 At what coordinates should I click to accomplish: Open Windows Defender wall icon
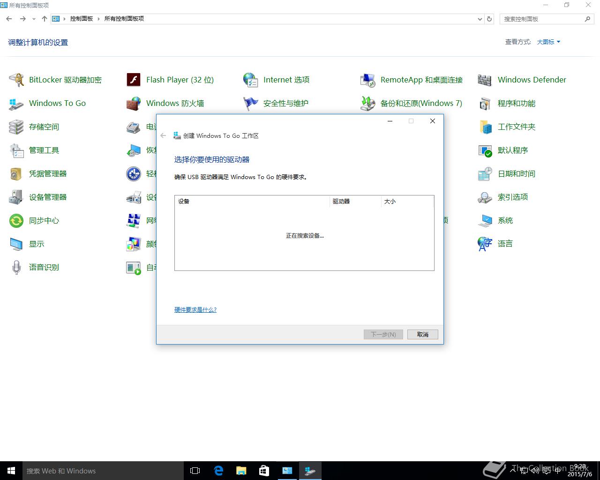(485, 80)
